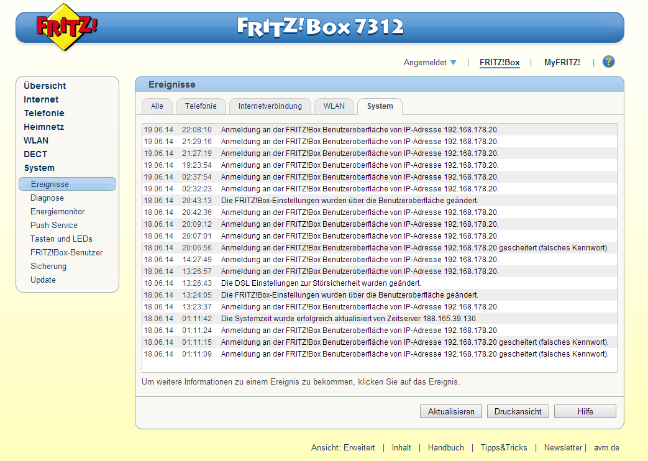The width and height of the screenshot is (648, 461).
Task: Select the event logged at 02:32:23
Action: point(380,188)
